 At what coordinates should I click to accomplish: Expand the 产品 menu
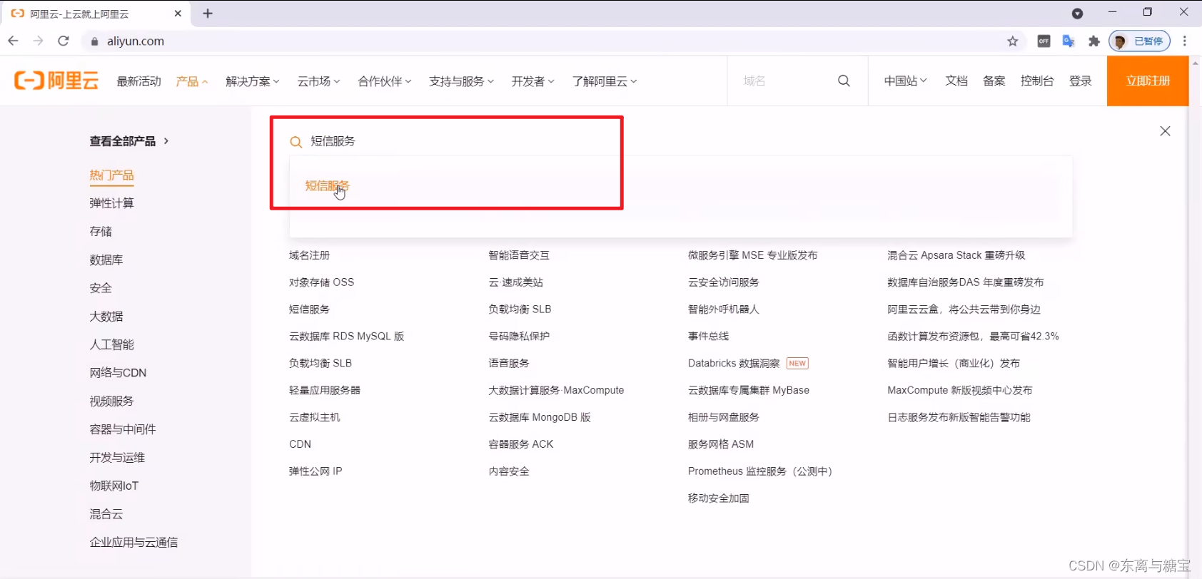point(192,81)
